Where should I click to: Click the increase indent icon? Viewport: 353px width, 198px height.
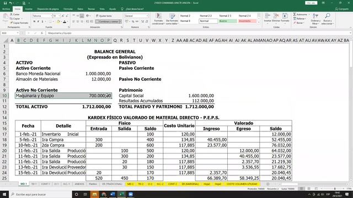92,21
